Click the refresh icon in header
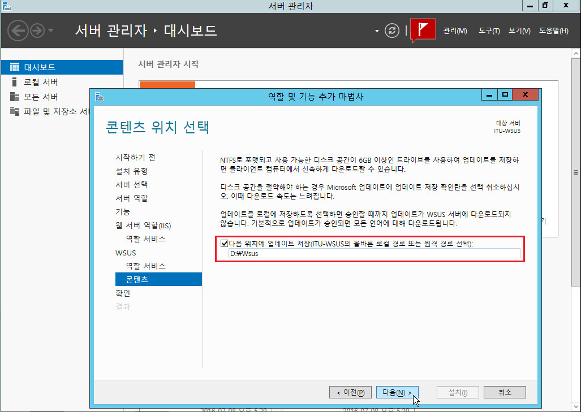The height and width of the screenshot is (412, 581). (392, 31)
